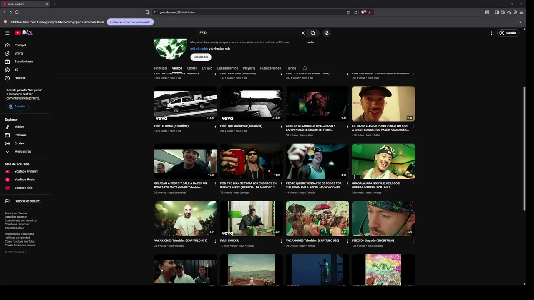Viewport: 534px width, 300px height.
Task: Start voice search with the microphone icon
Action: click(327, 33)
